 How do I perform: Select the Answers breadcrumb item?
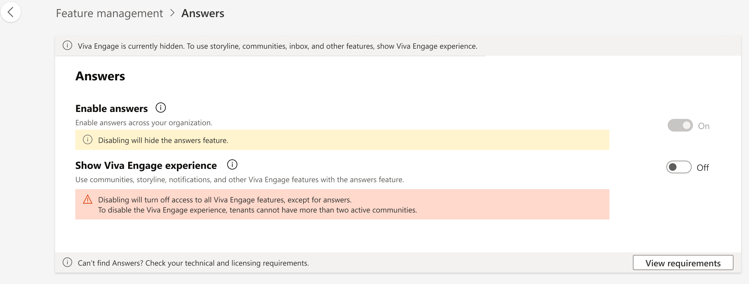click(203, 13)
